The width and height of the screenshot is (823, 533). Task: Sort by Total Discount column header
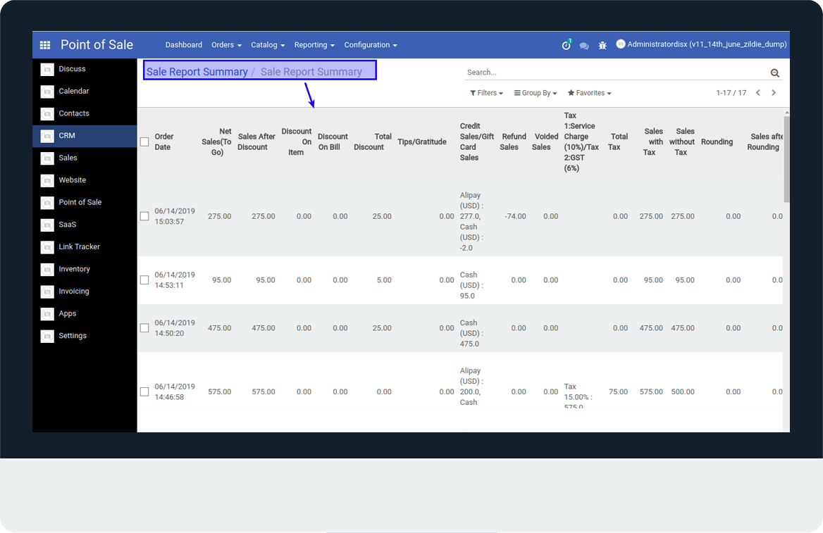click(373, 142)
